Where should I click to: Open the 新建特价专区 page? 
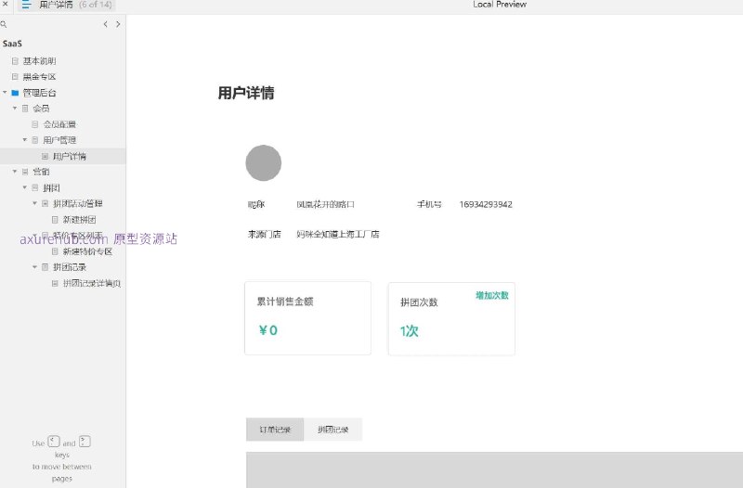(x=87, y=251)
